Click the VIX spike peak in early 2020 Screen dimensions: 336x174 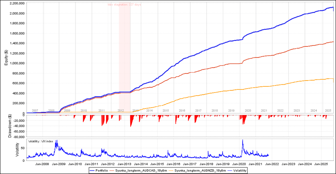coord(243,140)
